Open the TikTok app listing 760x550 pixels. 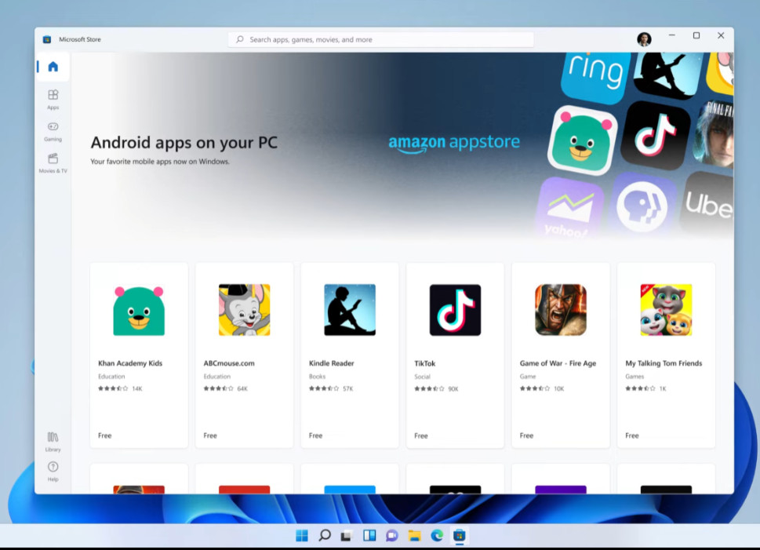pos(455,355)
